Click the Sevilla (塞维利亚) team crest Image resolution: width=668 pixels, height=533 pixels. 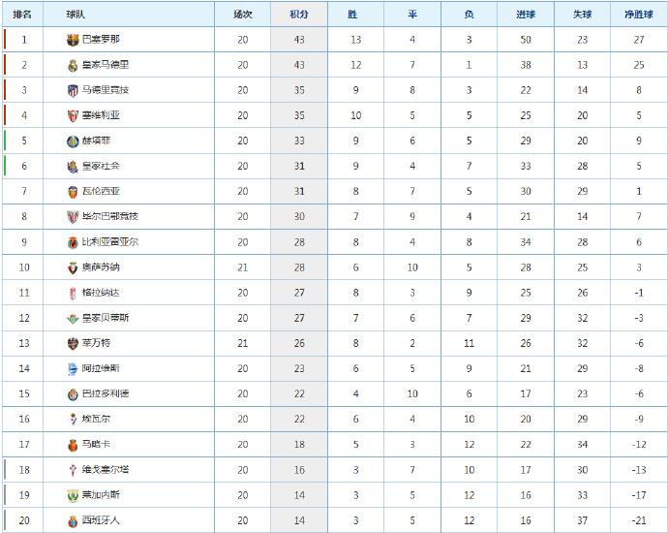point(73,115)
